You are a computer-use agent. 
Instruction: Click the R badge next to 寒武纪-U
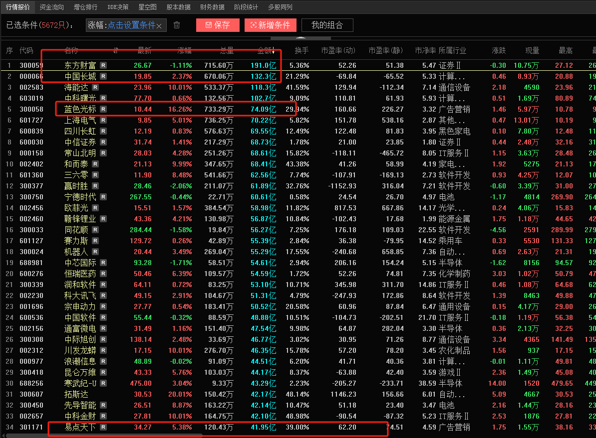coord(103,383)
